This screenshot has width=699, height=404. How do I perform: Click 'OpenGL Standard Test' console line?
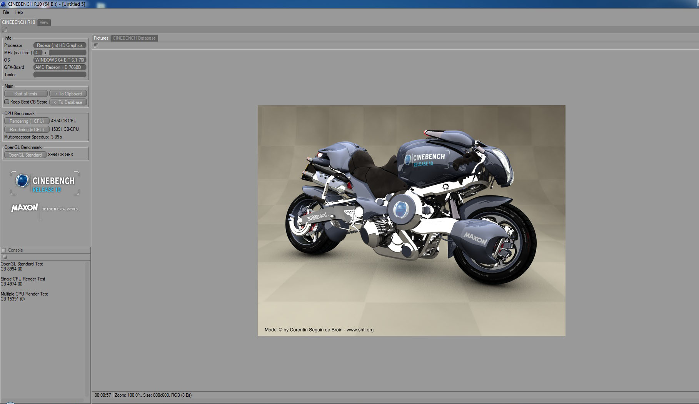(x=22, y=264)
